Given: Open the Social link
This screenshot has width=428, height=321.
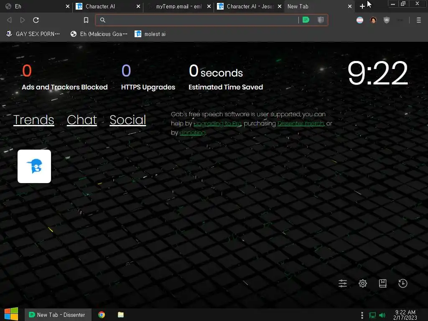Looking at the screenshot, I should pyautogui.click(x=128, y=120).
